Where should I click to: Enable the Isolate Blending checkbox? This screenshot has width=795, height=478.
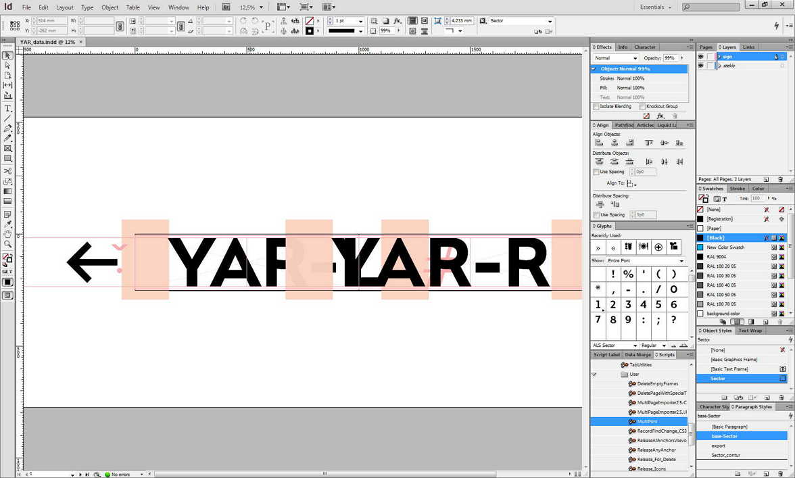point(596,107)
